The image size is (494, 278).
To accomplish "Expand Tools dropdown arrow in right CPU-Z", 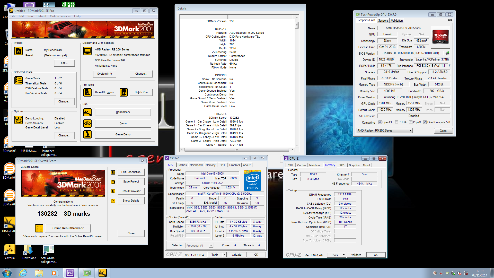I will click(344, 255).
